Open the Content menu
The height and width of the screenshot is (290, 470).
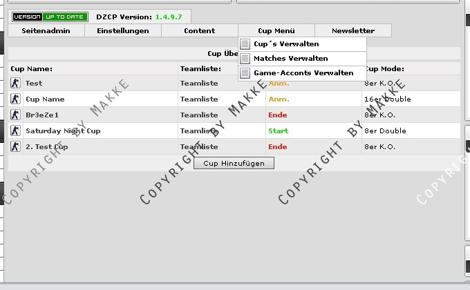point(199,31)
